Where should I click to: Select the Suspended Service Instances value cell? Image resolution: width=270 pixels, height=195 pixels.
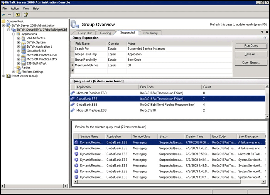[x=179, y=49]
